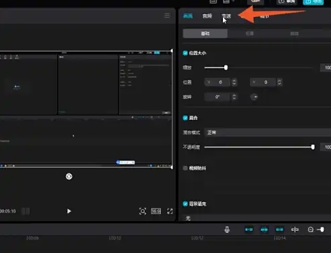Zoom out timeline with the minus magnifier
The image size is (331, 253).
point(311,229)
